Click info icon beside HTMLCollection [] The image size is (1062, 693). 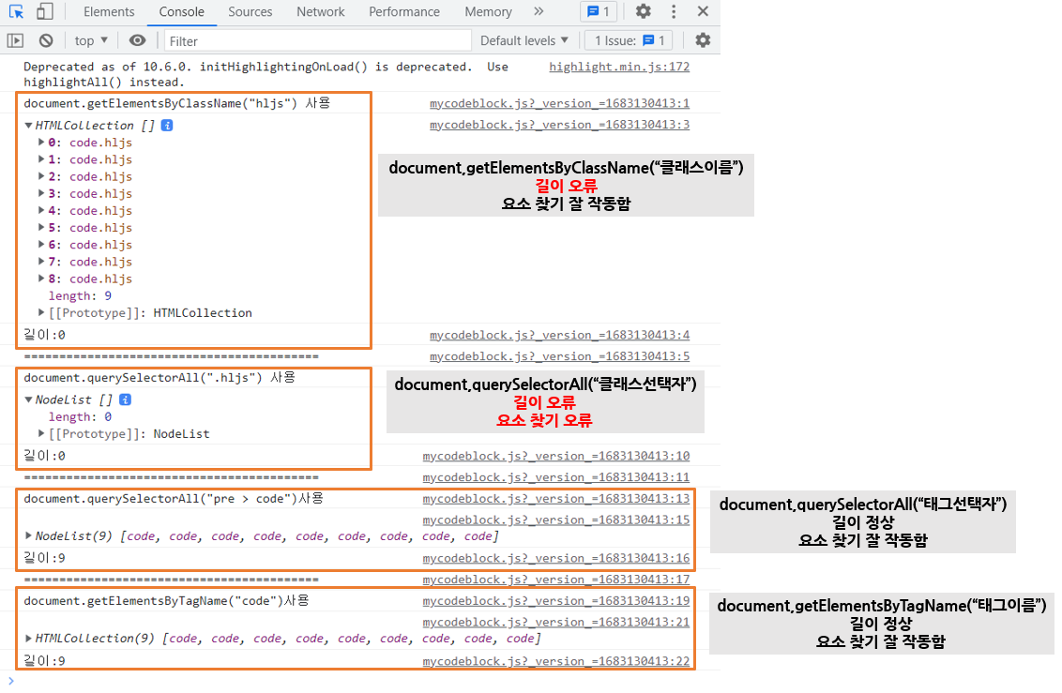click(x=167, y=126)
